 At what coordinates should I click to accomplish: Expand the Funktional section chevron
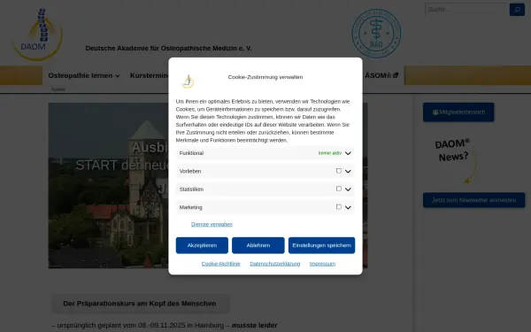(348, 153)
